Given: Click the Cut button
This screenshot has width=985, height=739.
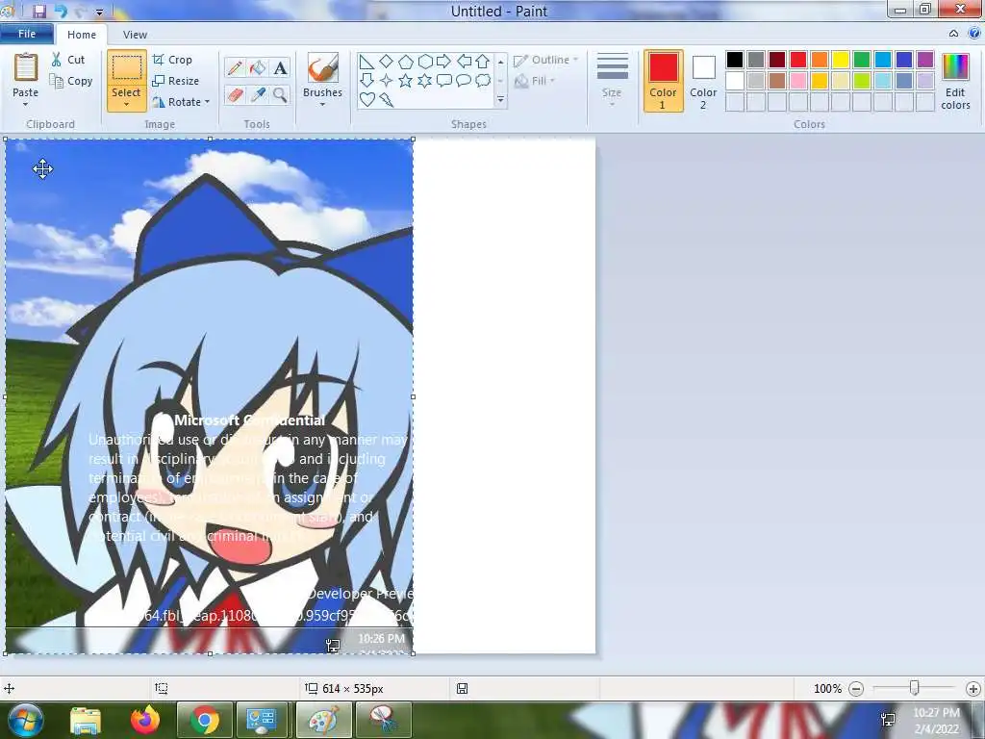Looking at the screenshot, I should pos(68,60).
